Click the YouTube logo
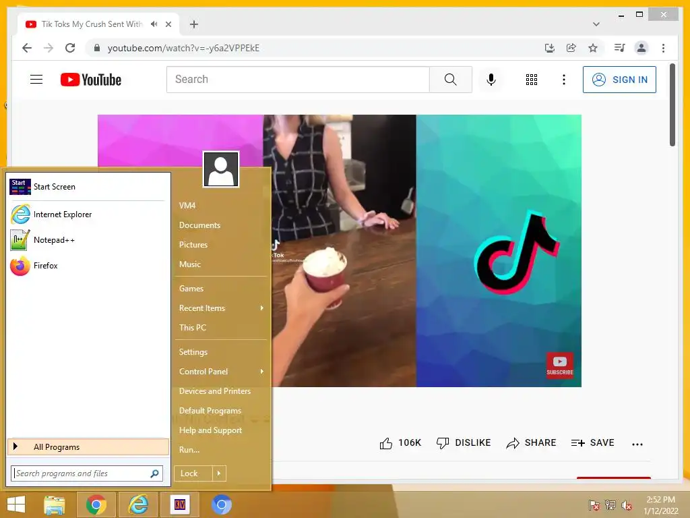This screenshot has height=518, width=690. coord(91,80)
